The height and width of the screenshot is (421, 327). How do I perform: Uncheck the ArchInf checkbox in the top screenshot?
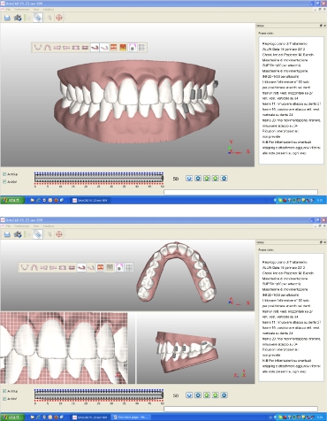(4, 181)
